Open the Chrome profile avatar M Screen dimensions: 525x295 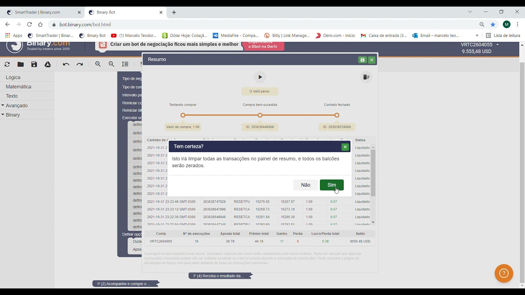tap(507, 25)
